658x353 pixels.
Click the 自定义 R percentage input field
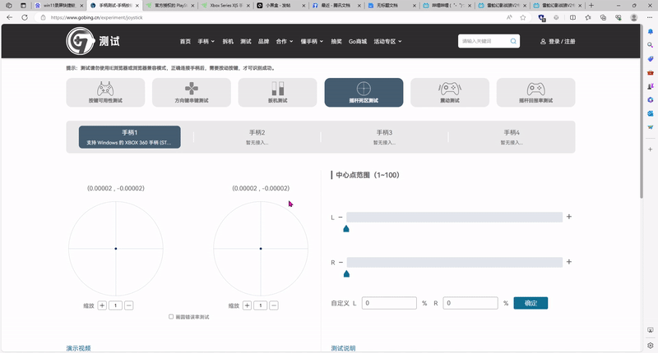click(470, 303)
